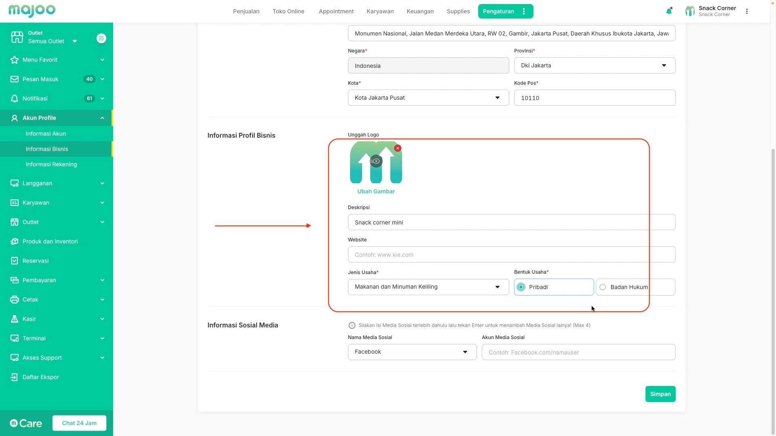Screen dimensions: 776x436
Task: Click the sidebar collapse icon
Action: (101, 38)
